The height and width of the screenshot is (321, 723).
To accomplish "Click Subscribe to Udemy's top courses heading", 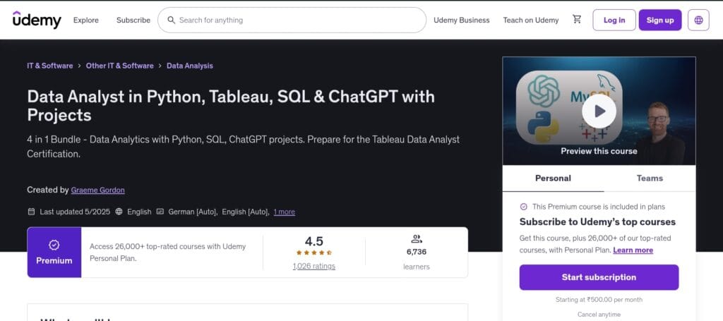I will tap(597, 222).
